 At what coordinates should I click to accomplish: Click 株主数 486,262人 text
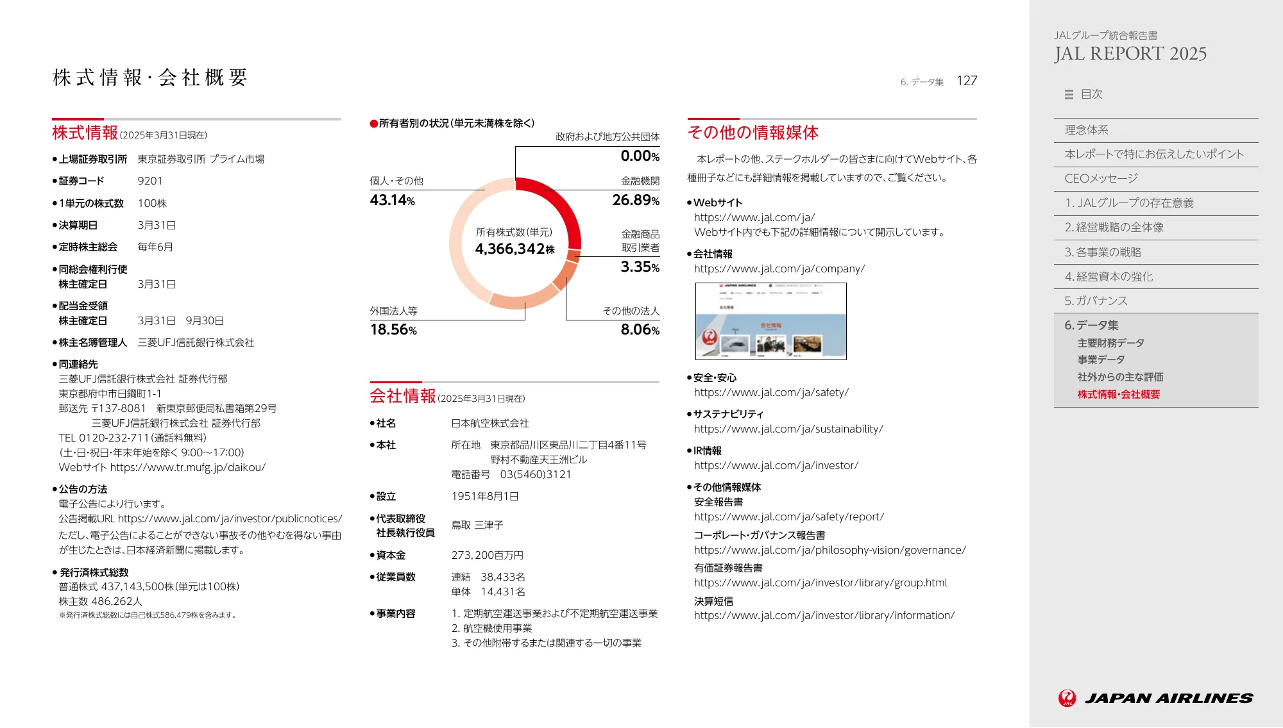point(100,602)
